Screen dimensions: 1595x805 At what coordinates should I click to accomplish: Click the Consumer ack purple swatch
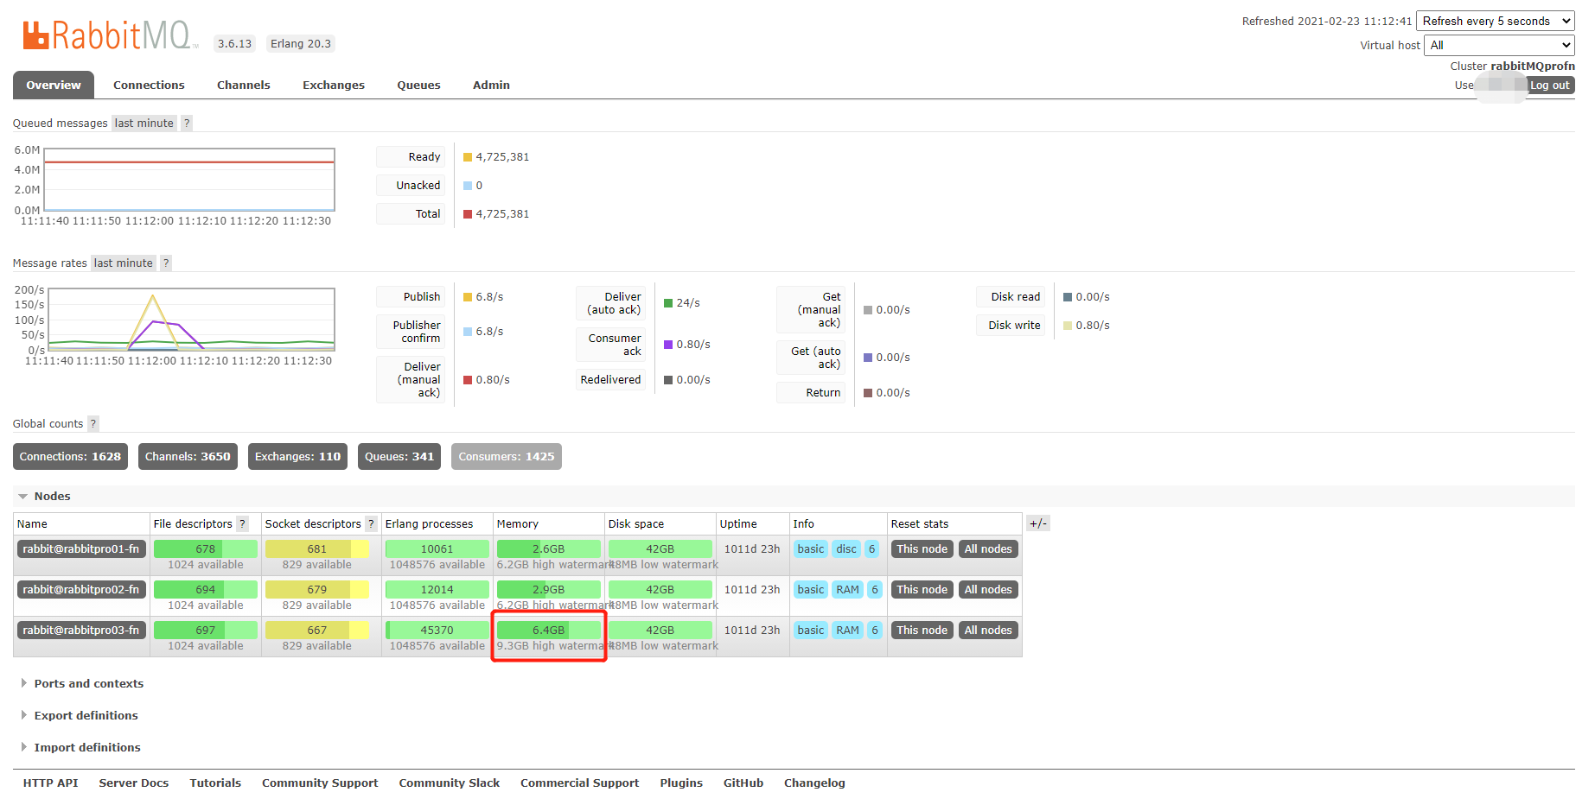pyautogui.click(x=668, y=345)
